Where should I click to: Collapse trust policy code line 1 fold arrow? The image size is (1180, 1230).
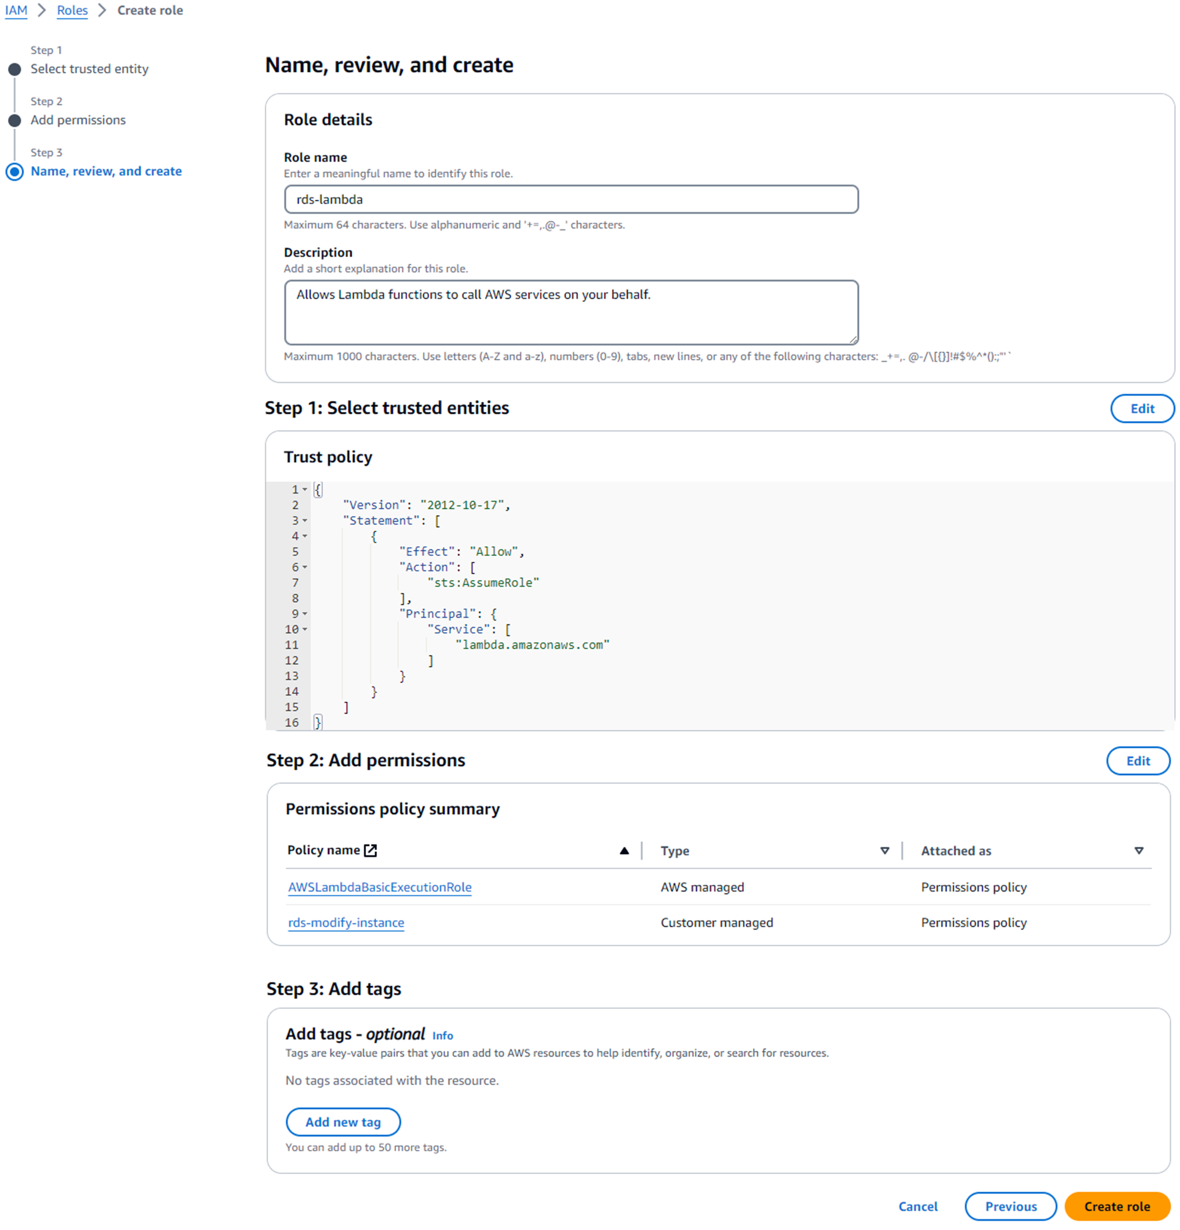click(305, 489)
